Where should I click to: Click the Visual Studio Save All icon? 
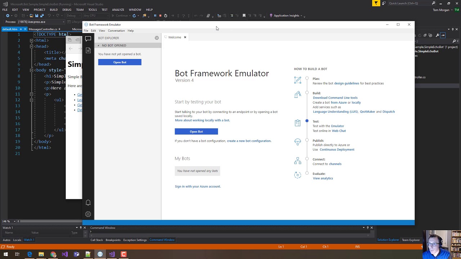(x=42, y=15)
